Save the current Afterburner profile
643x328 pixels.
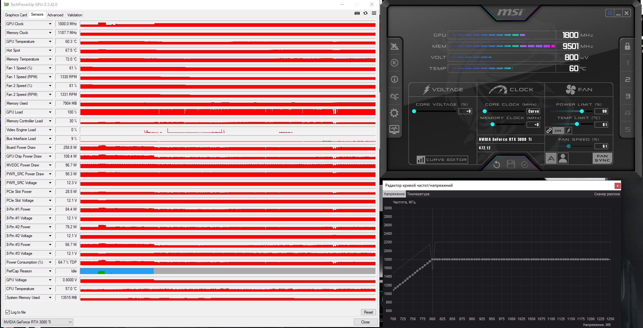click(x=511, y=164)
